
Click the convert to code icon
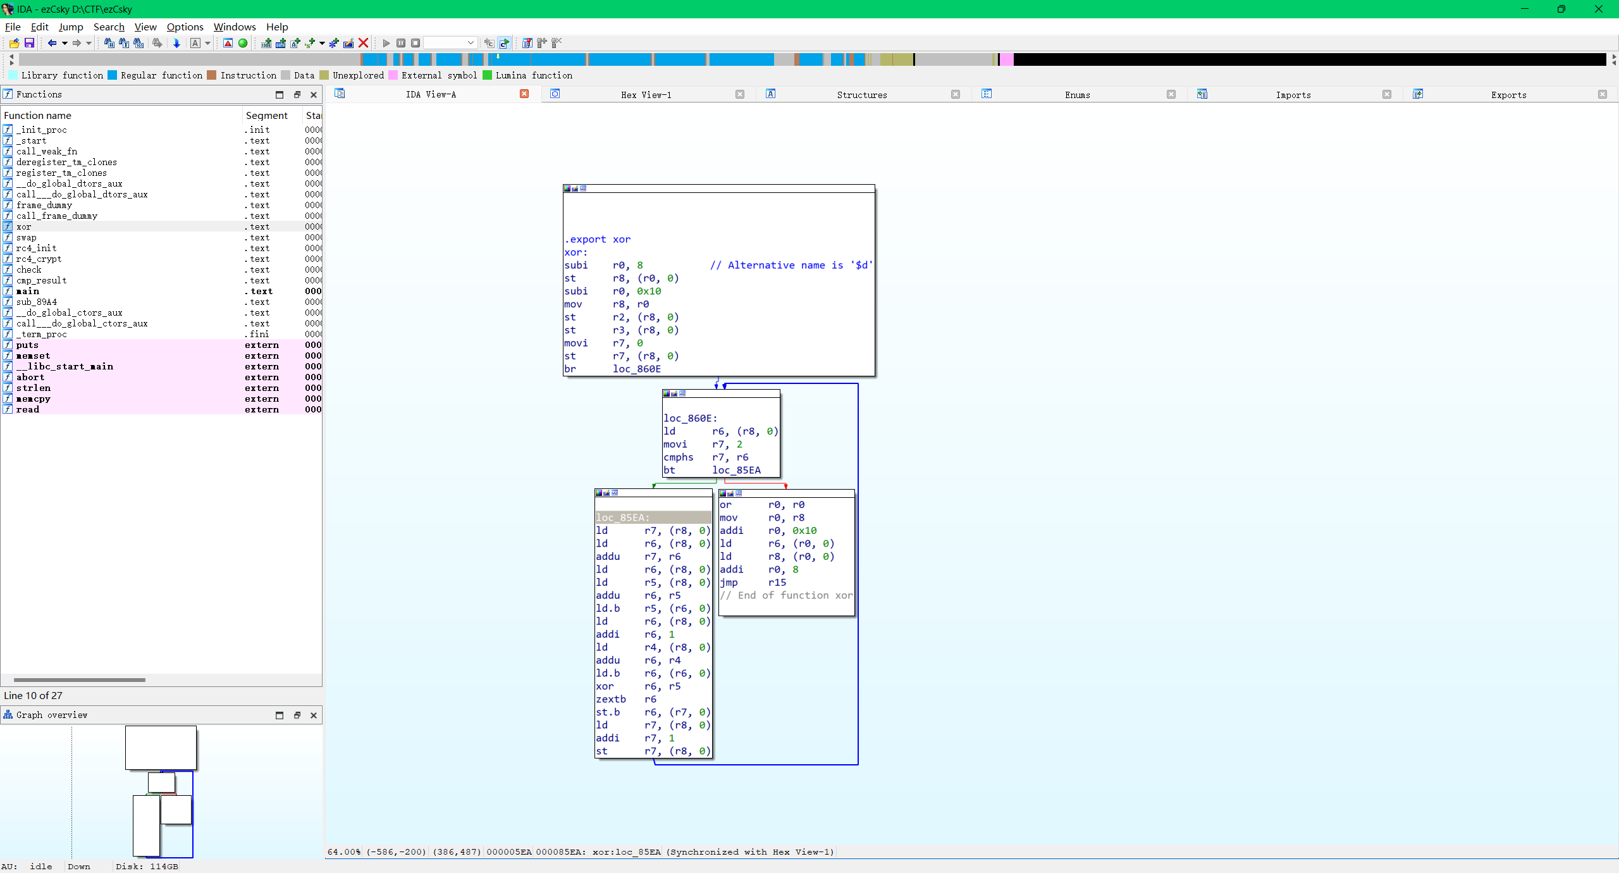tap(266, 43)
